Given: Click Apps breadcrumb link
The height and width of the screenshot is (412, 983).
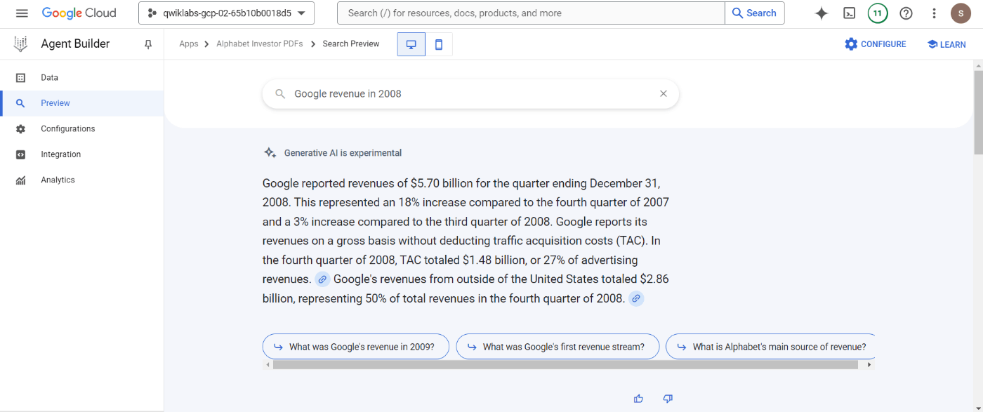Looking at the screenshot, I should [x=189, y=44].
